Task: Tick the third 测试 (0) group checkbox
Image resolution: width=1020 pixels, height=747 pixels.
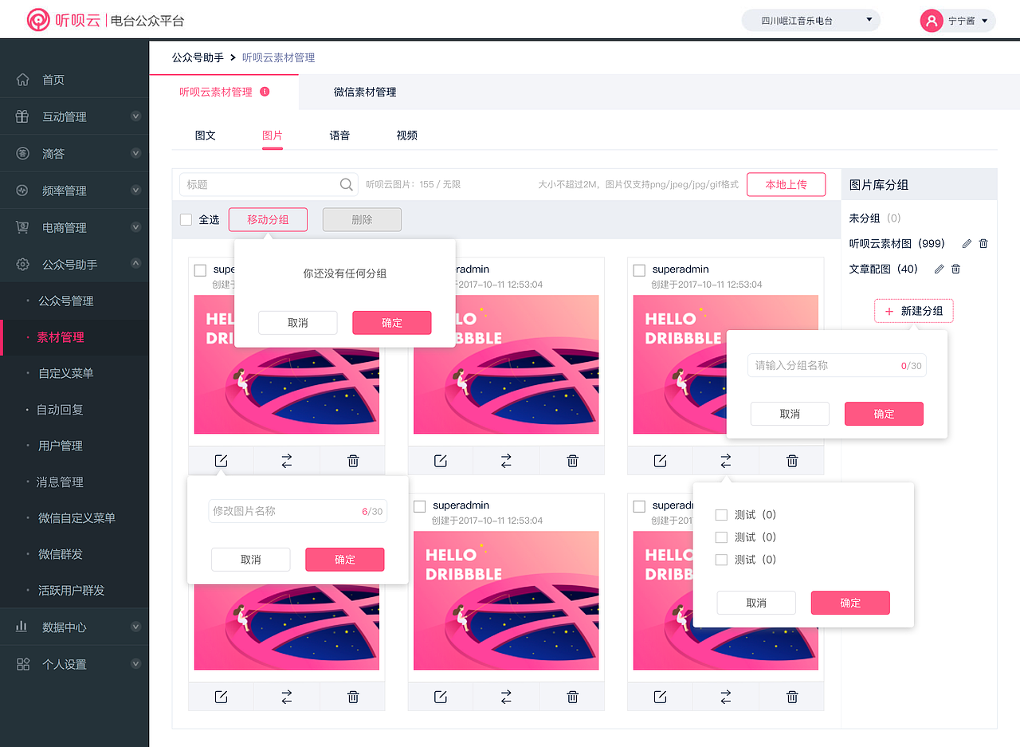Action: tap(721, 560)
